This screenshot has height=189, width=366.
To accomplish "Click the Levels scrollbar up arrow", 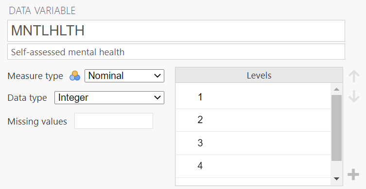I will click(336, 89).
